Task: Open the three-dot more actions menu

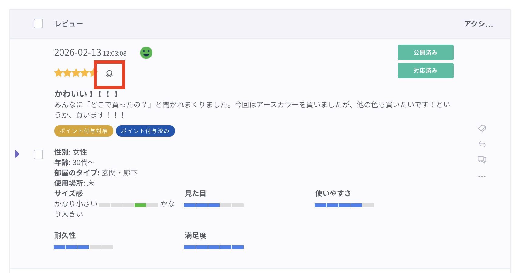Action: click(482, 176)
